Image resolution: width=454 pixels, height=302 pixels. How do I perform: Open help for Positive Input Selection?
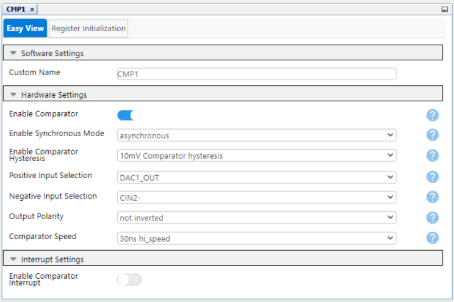click(432, 177)
